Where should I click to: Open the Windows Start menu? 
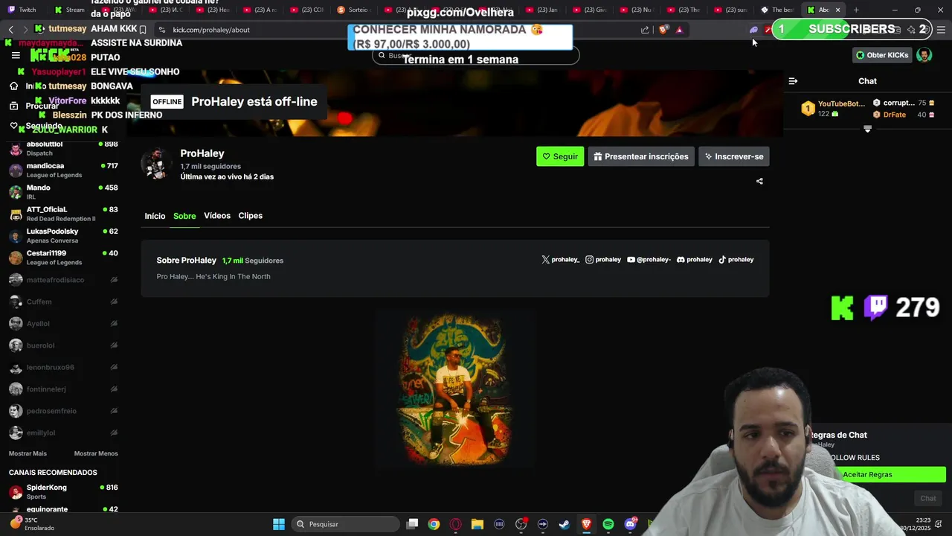coord(279,524)
